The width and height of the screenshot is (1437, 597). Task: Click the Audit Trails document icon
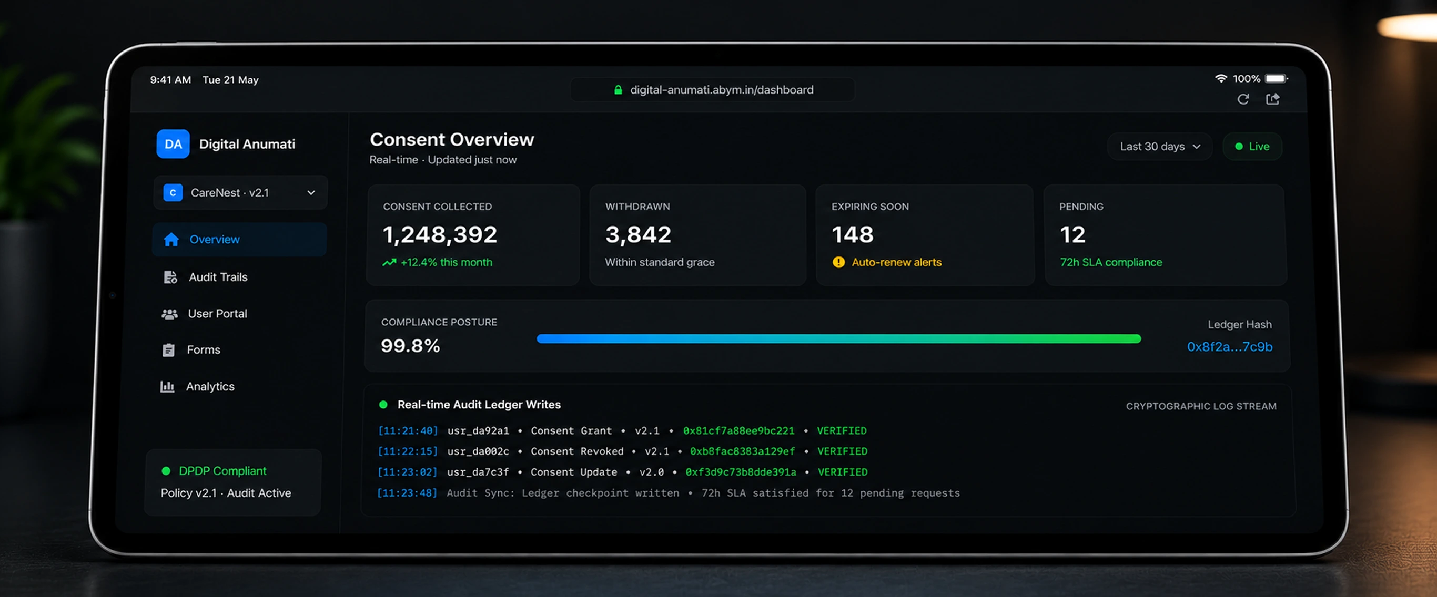click(x=170, y=277)
